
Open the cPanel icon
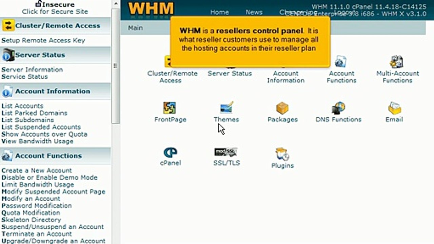[x=170, y=152]
